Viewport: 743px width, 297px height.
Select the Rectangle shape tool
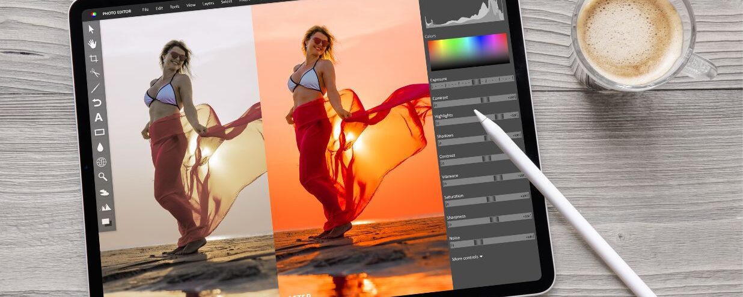pos(100,132)
